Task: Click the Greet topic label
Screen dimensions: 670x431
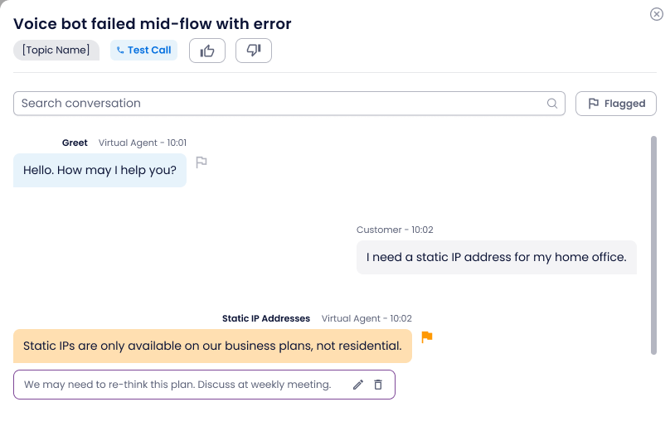Action: 75,143
